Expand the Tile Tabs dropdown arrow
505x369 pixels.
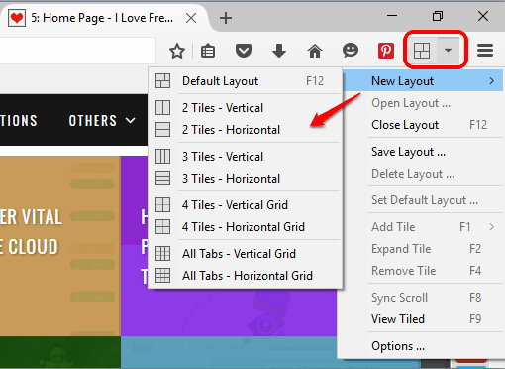tap(448, 51)
